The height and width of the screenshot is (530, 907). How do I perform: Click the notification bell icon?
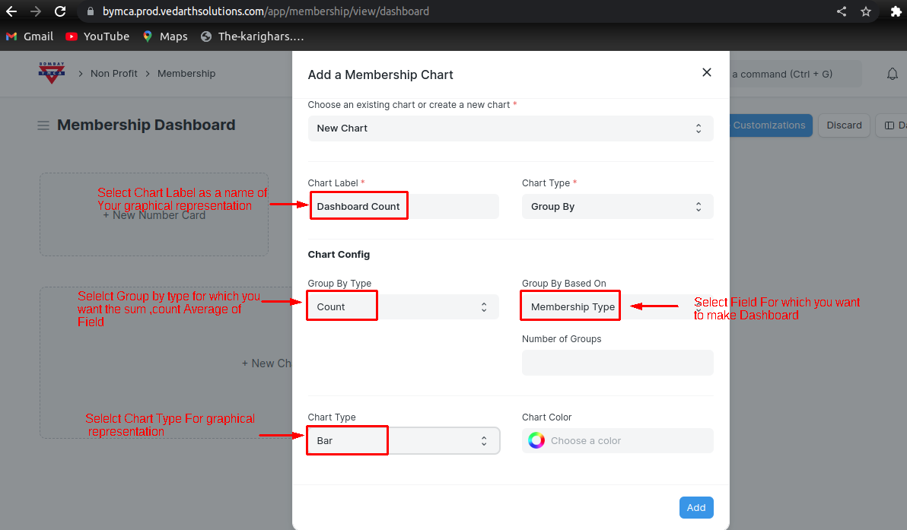coord(893,74)
